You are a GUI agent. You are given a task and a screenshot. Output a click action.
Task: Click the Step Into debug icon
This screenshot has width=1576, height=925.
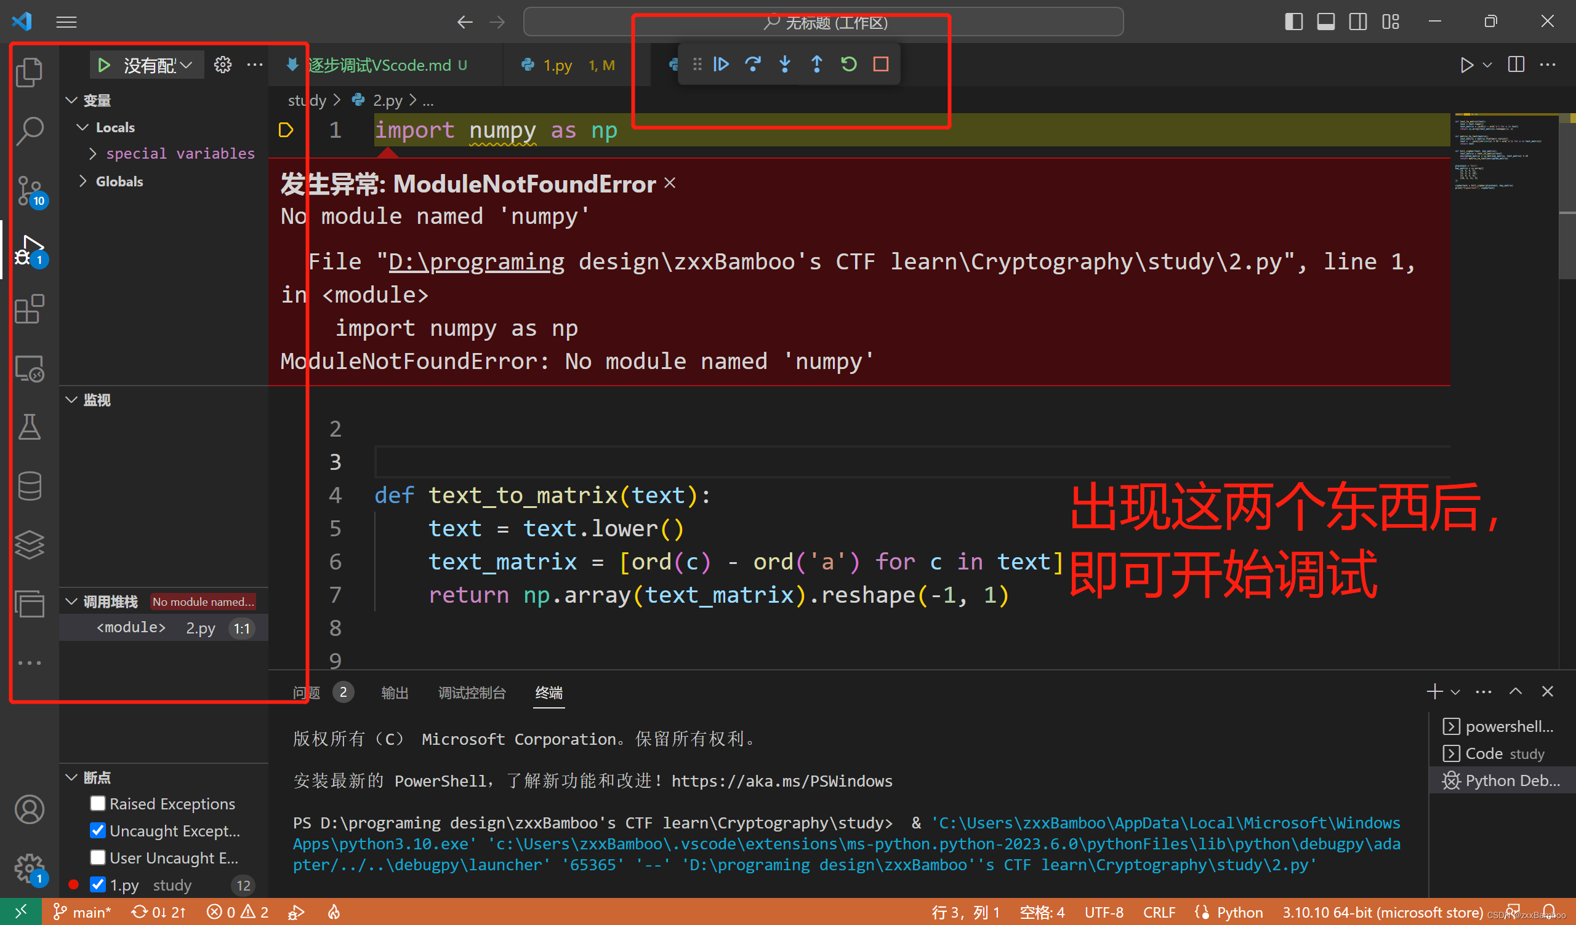point(785,64)
